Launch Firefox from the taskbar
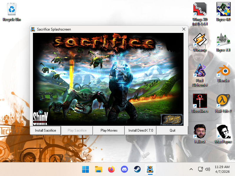The height and width of the screenshot is (176, 235). tap(111, 170)
